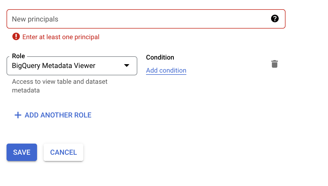Delete the BigQuery Metadata Viewer role

click(x=274, y=64)
